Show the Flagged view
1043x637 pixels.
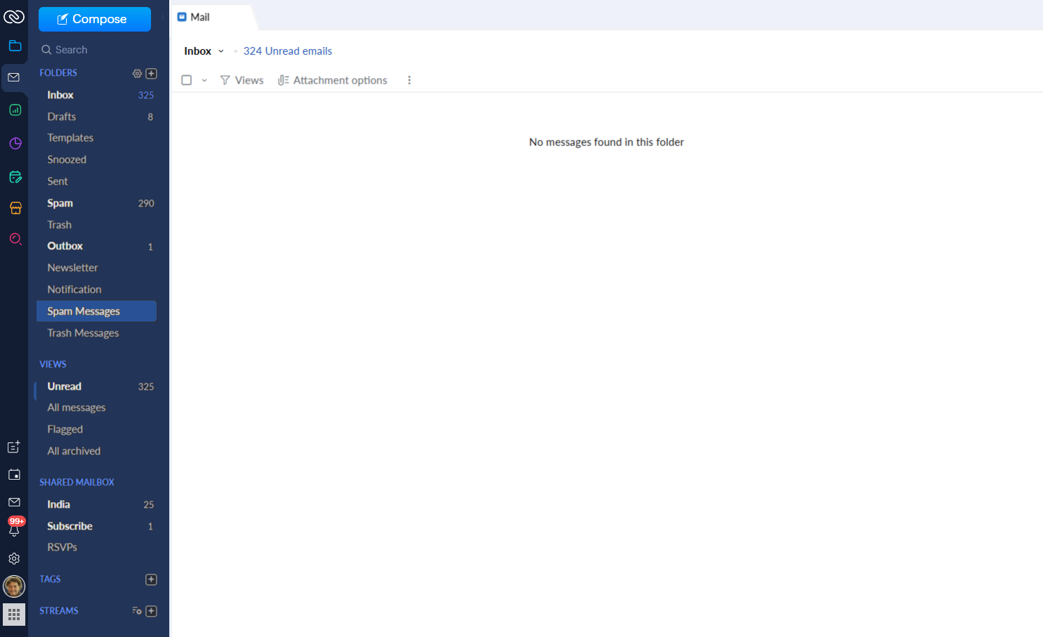pyautogui.click(x=97, y=429)
